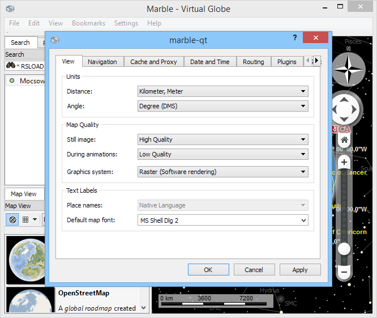This screenshot has width=377, height=318.
Task: Click the Marble application icon in title bar
Action: [x=10, y=9]
